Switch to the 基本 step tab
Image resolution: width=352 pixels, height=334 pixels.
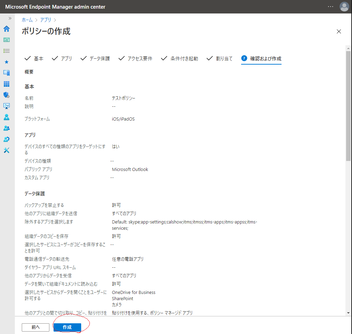[34, 59]
